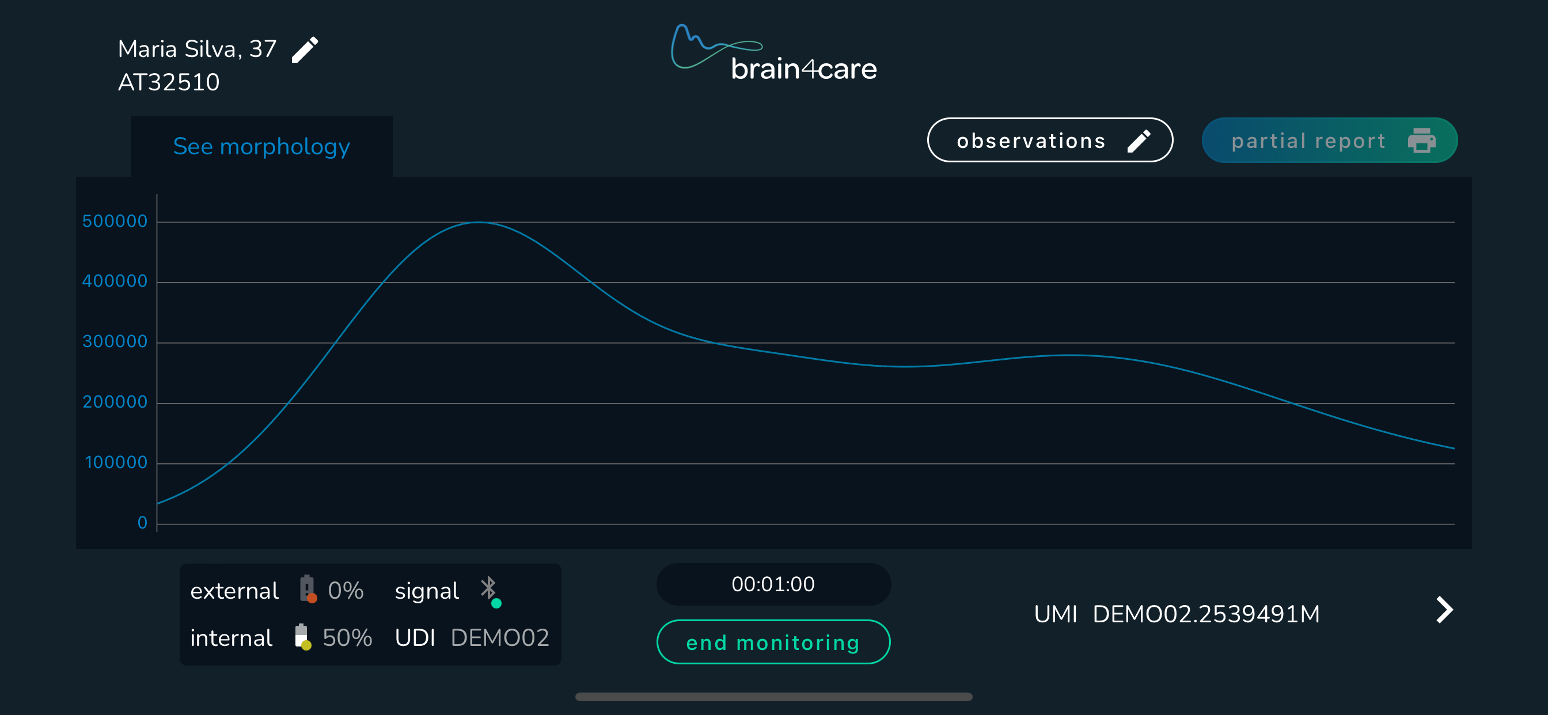
Task: Select patient name Maria Silva, 37
Action: click(x=197, y=50)
